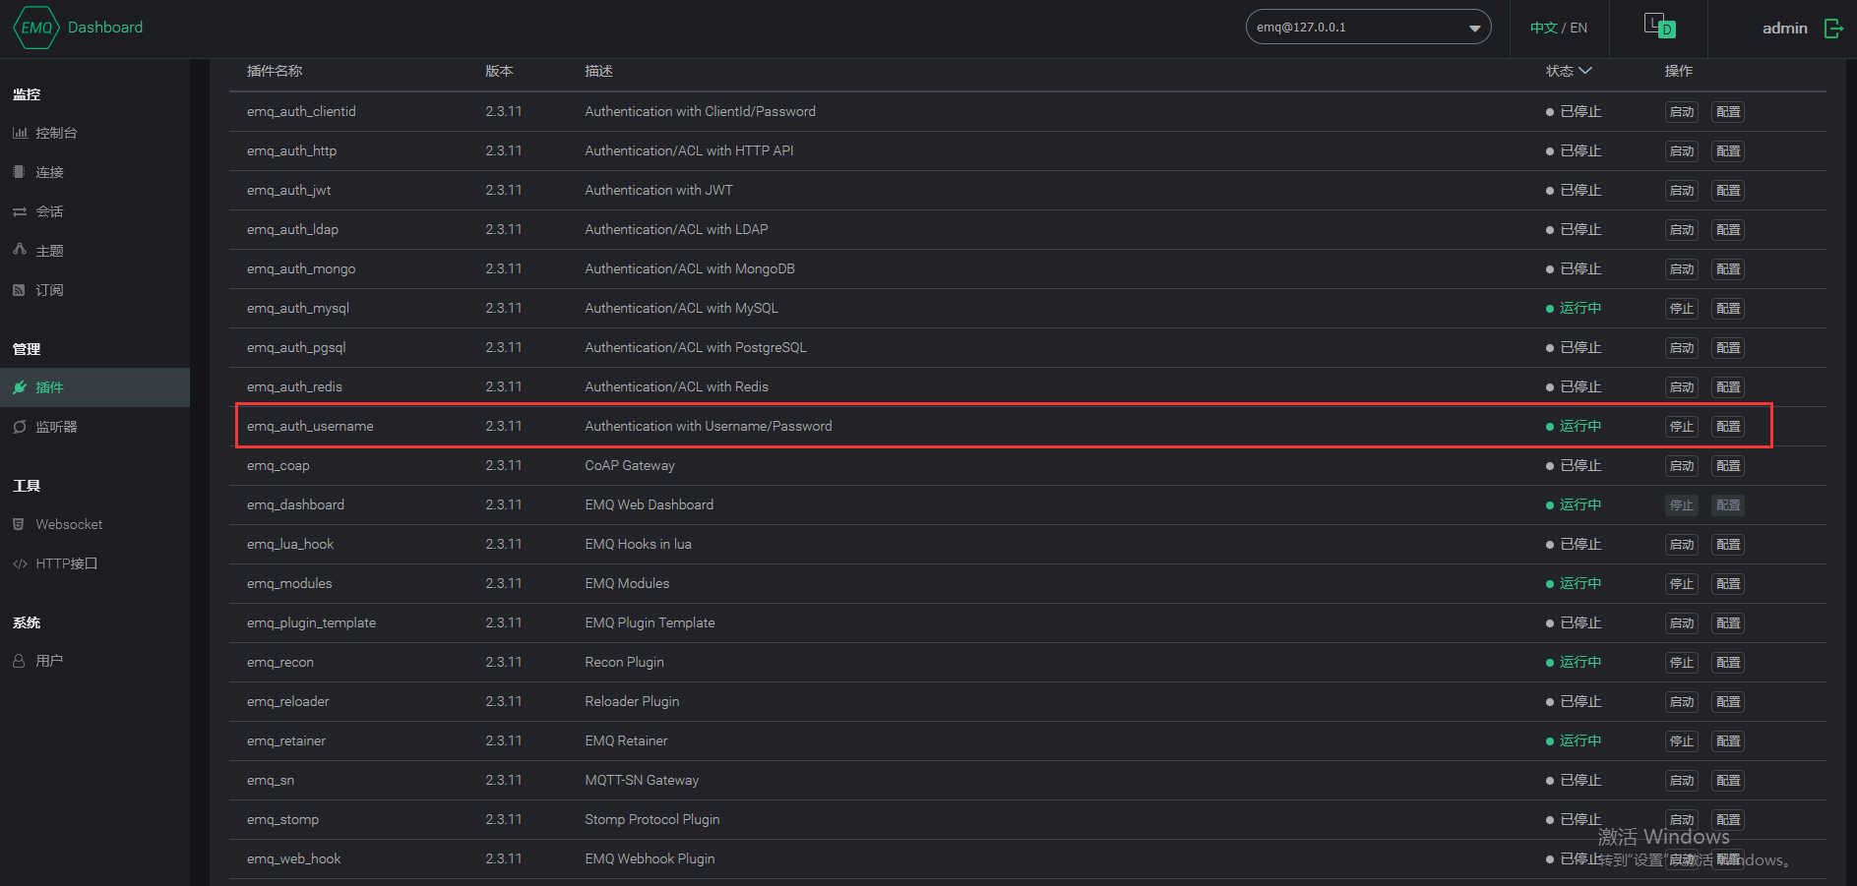Viewport: 1857px width, 886px height.
Task: Click the 监听器 listener icon
Action: click(20, 427)
